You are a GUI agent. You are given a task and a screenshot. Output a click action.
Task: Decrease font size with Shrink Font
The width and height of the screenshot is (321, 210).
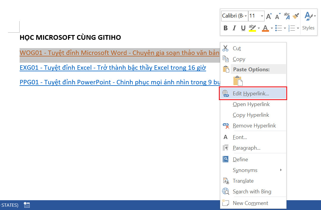278,16
